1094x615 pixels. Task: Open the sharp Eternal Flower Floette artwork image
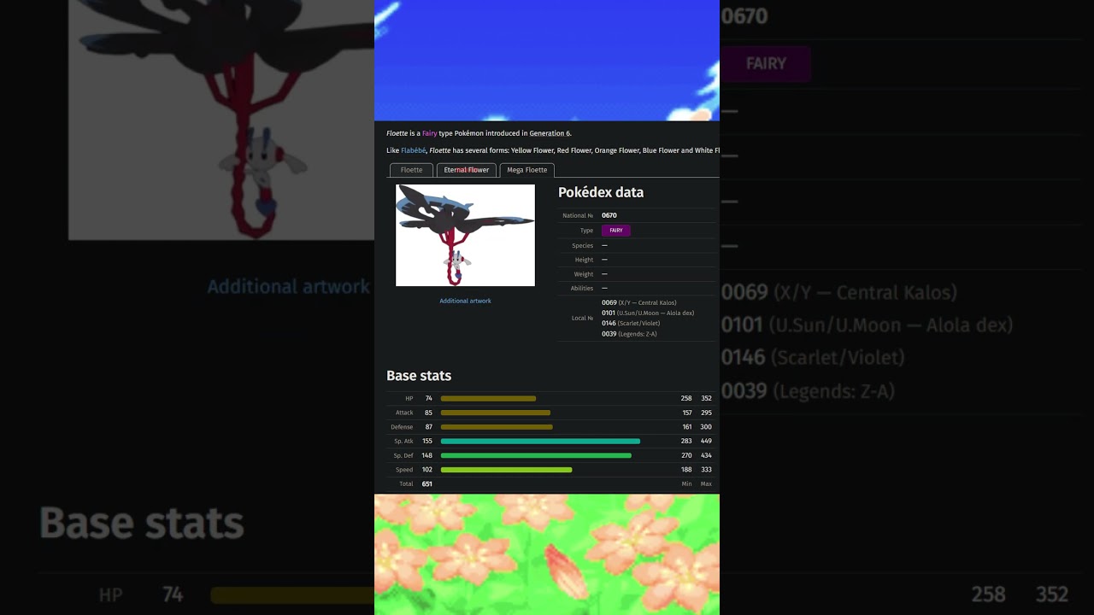coord(465,235)
